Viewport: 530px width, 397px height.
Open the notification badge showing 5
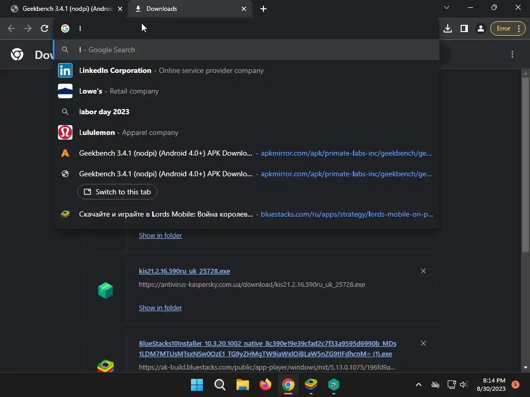coord(516,384)
